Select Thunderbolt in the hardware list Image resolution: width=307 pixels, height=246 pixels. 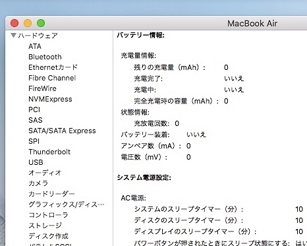click(x=49, y=152)
